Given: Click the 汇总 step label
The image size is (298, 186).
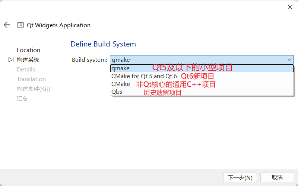Looking at the screenshot, I should [x=22, y=99].
